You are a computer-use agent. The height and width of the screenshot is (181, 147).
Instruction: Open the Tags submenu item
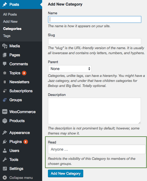[x=7, y=36]
